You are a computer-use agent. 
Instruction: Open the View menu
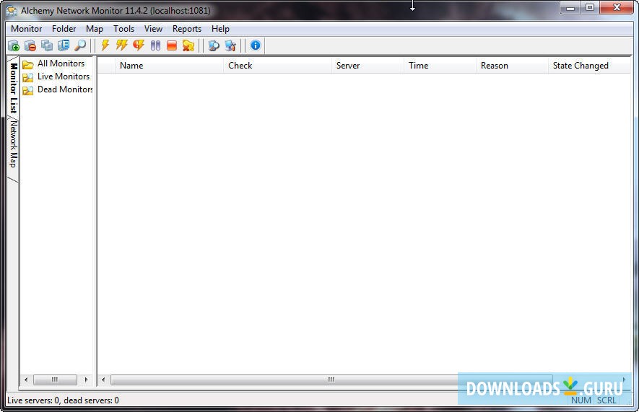pos(153,29)
